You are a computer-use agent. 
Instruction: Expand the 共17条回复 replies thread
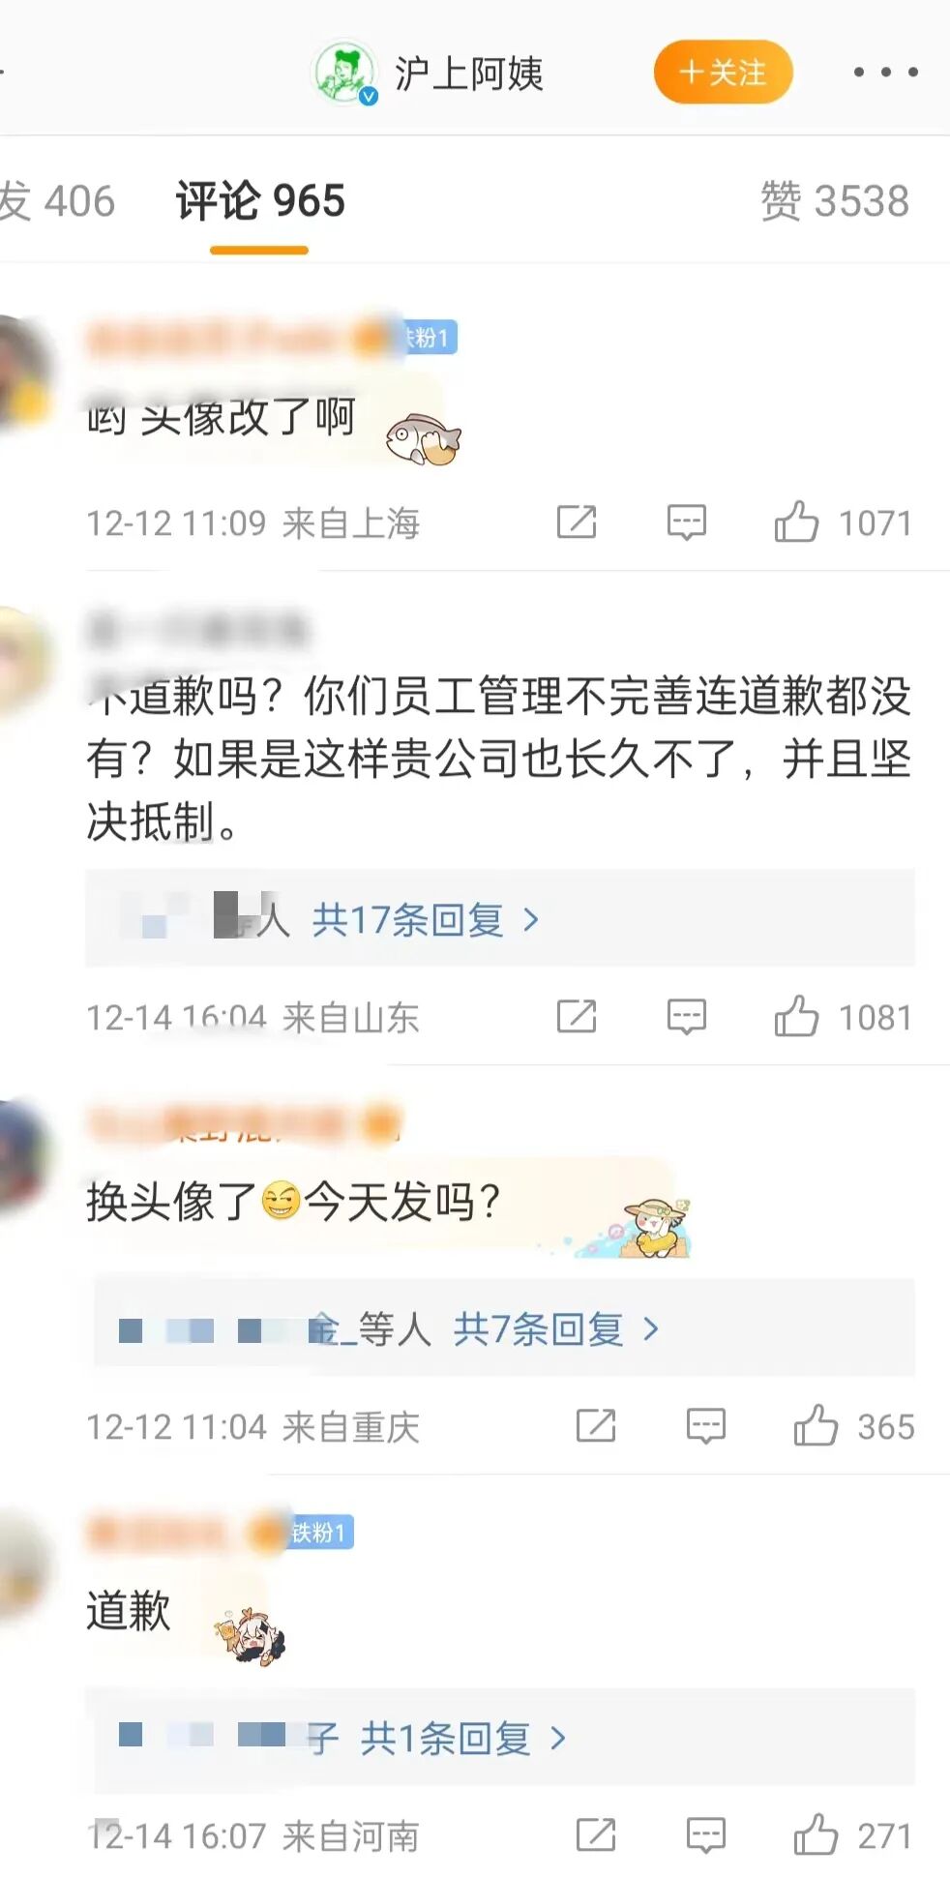pos(426,919)
